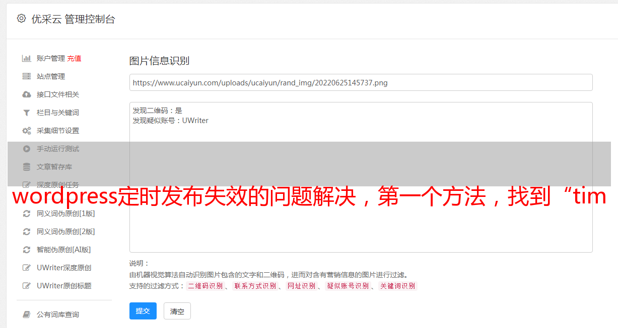Click the 疑似账号识别 filter tag
Screen dimensions: 618x328
pyautogui.click(x=348, y=286)
